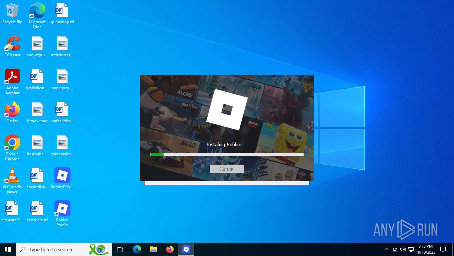Screen dimensions: 454x256
Task: Open CCleaner desktop shortcut
Action: 12,47
